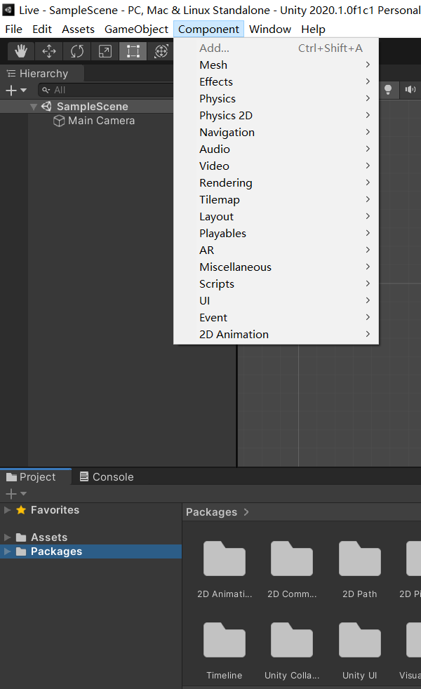Collapse the SampleScene hierarchy tree
Viewport: 421px width, 689px height.
point(34,107)
